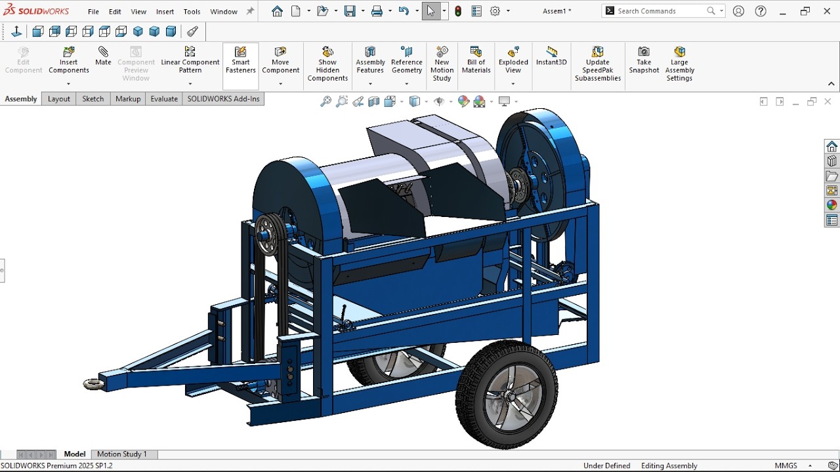The width and height of the screenshot is (840, 472).
Task: Select the Mate tool
Action: pos(103,56)
